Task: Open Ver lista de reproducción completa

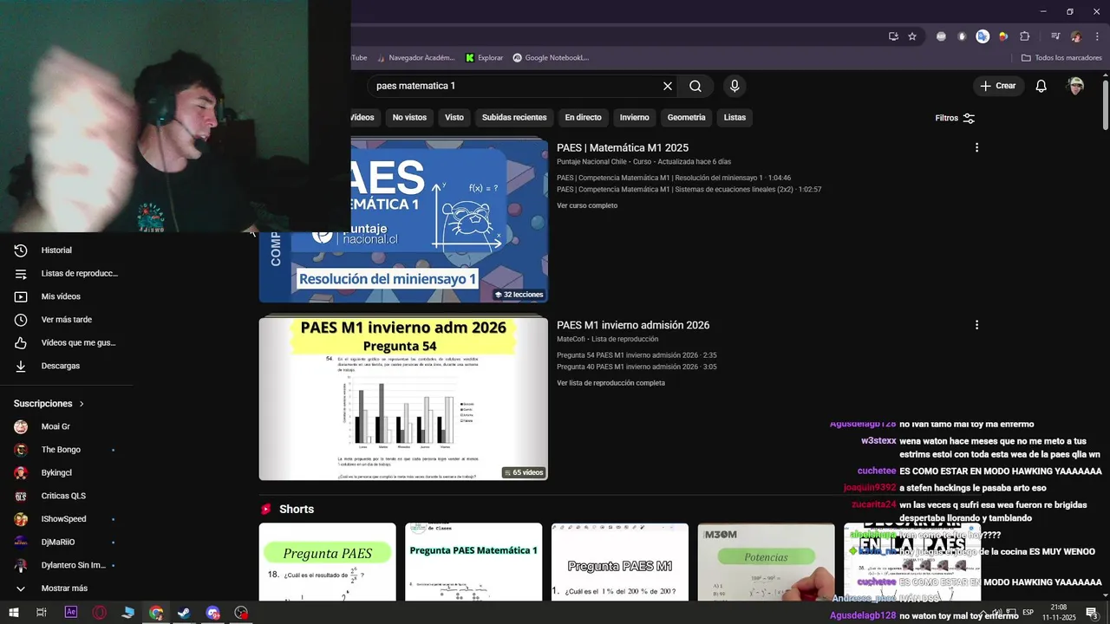Action: point(610,383)
